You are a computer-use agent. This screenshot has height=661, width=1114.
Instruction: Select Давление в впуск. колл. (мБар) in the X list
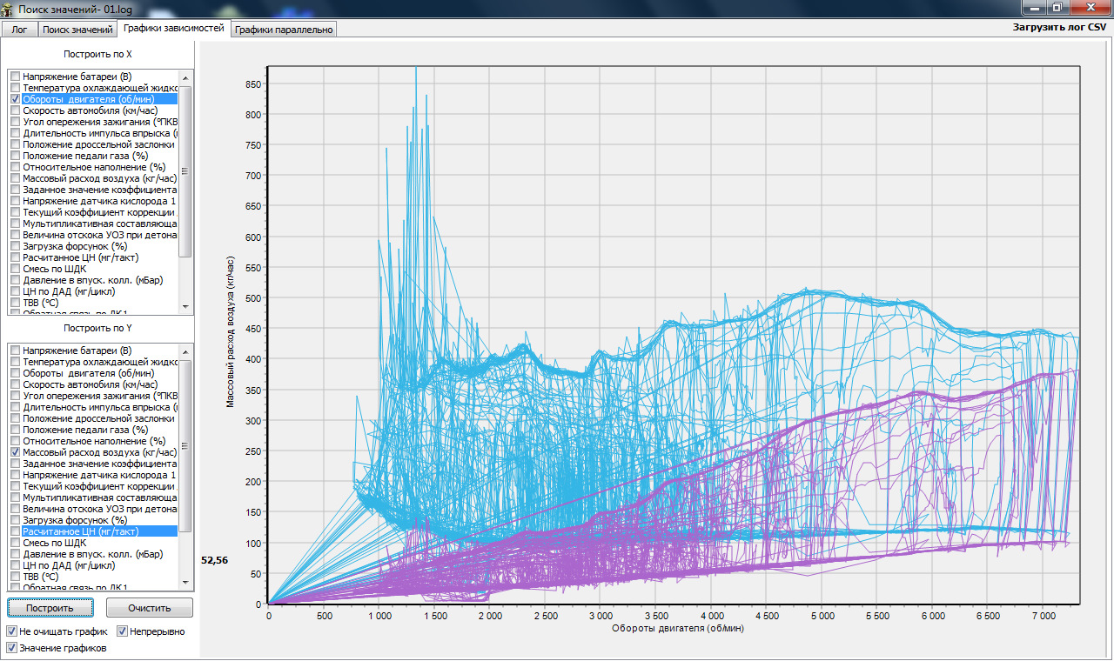(x=92, y=280)
